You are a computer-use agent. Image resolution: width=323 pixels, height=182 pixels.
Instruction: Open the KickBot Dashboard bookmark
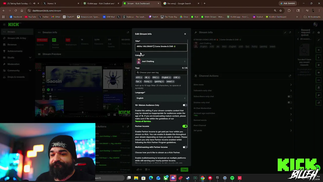(x=276, y=17)
